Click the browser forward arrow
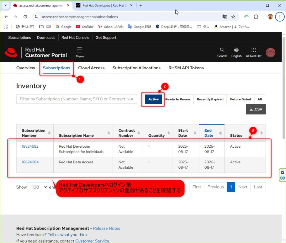286x243 pixels. click(x=16, y=17)
